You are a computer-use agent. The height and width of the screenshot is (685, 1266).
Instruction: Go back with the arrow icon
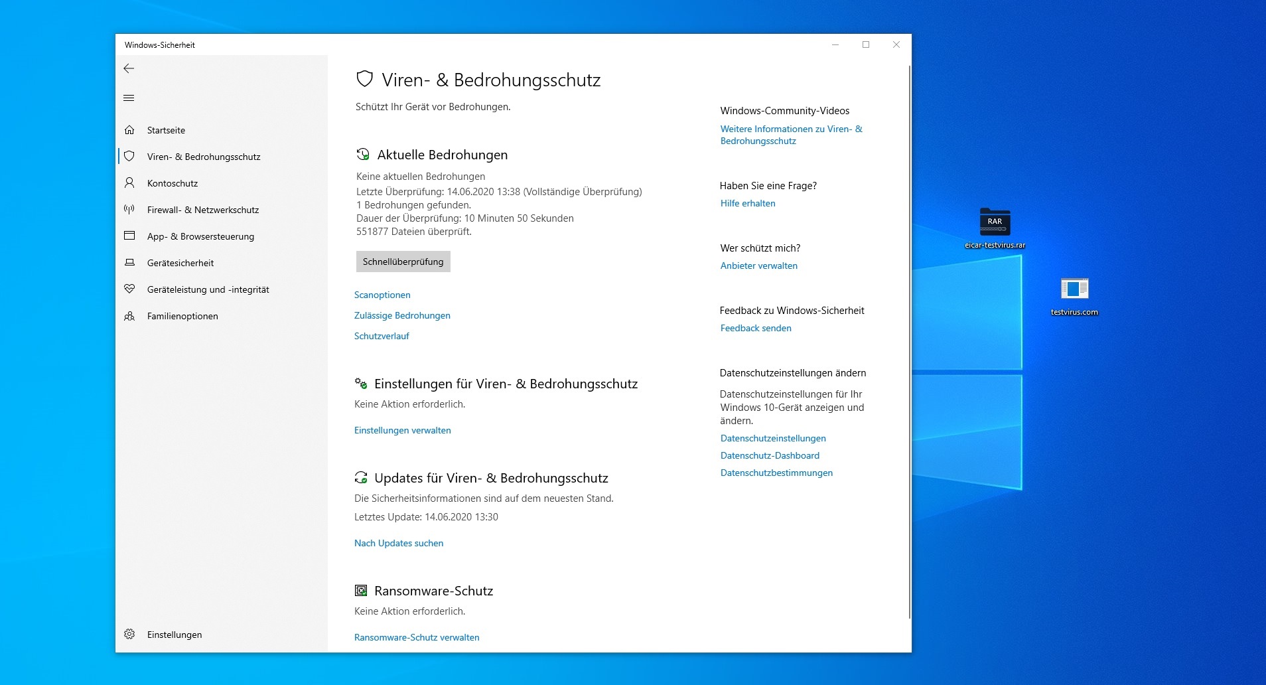129,68
